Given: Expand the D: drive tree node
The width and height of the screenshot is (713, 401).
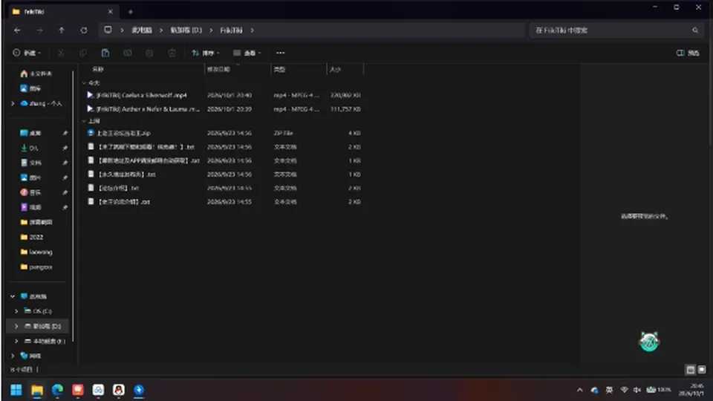Looking at the screenshot, I should [x=17, y=326].
